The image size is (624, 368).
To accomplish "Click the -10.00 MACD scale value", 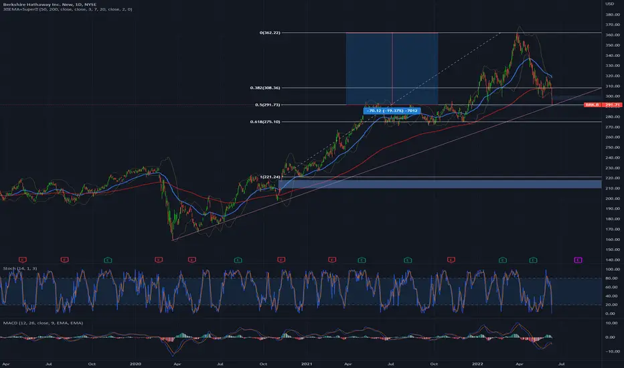I will pyautogui.click(x=613, y=351).
